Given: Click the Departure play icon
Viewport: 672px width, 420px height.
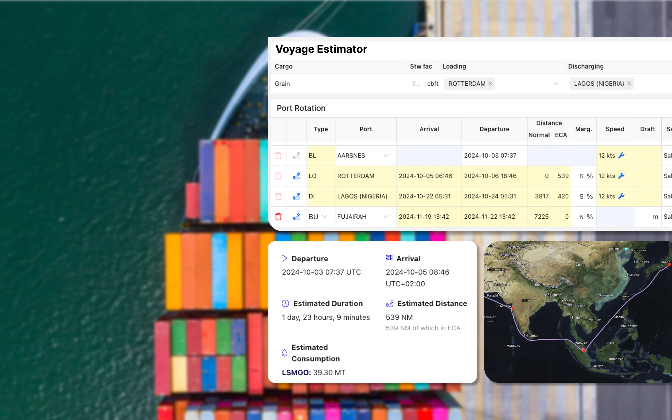Looking at the screenshot, I should click(x=284, y=258).
